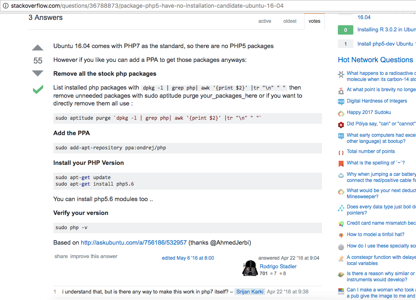Image resolution: width=416 pixels, height=300 pixels.
Task: Click Rodrigo Stadler's Darth Vader avatar
Action: pos(250,268)
